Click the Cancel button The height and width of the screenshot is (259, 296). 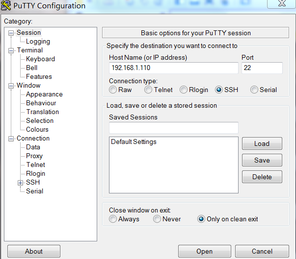262,251
